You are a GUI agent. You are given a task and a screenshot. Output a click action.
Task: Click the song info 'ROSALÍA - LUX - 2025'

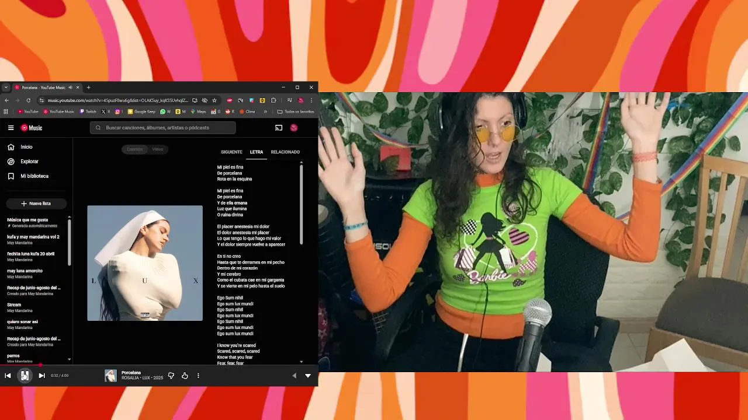(142, 378)
